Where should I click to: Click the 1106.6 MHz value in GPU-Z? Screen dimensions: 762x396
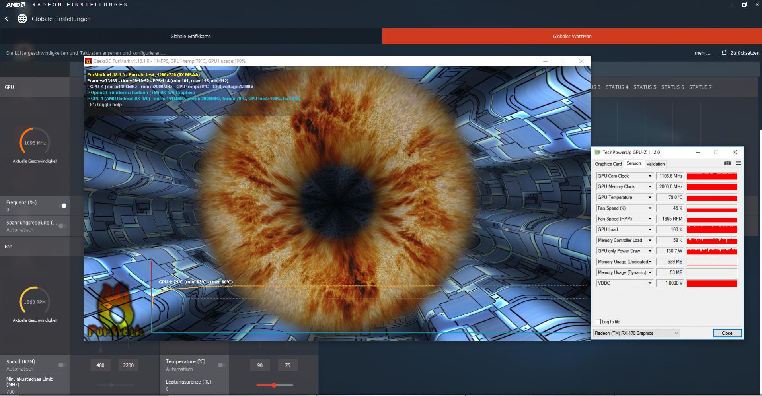coord(670,176)
